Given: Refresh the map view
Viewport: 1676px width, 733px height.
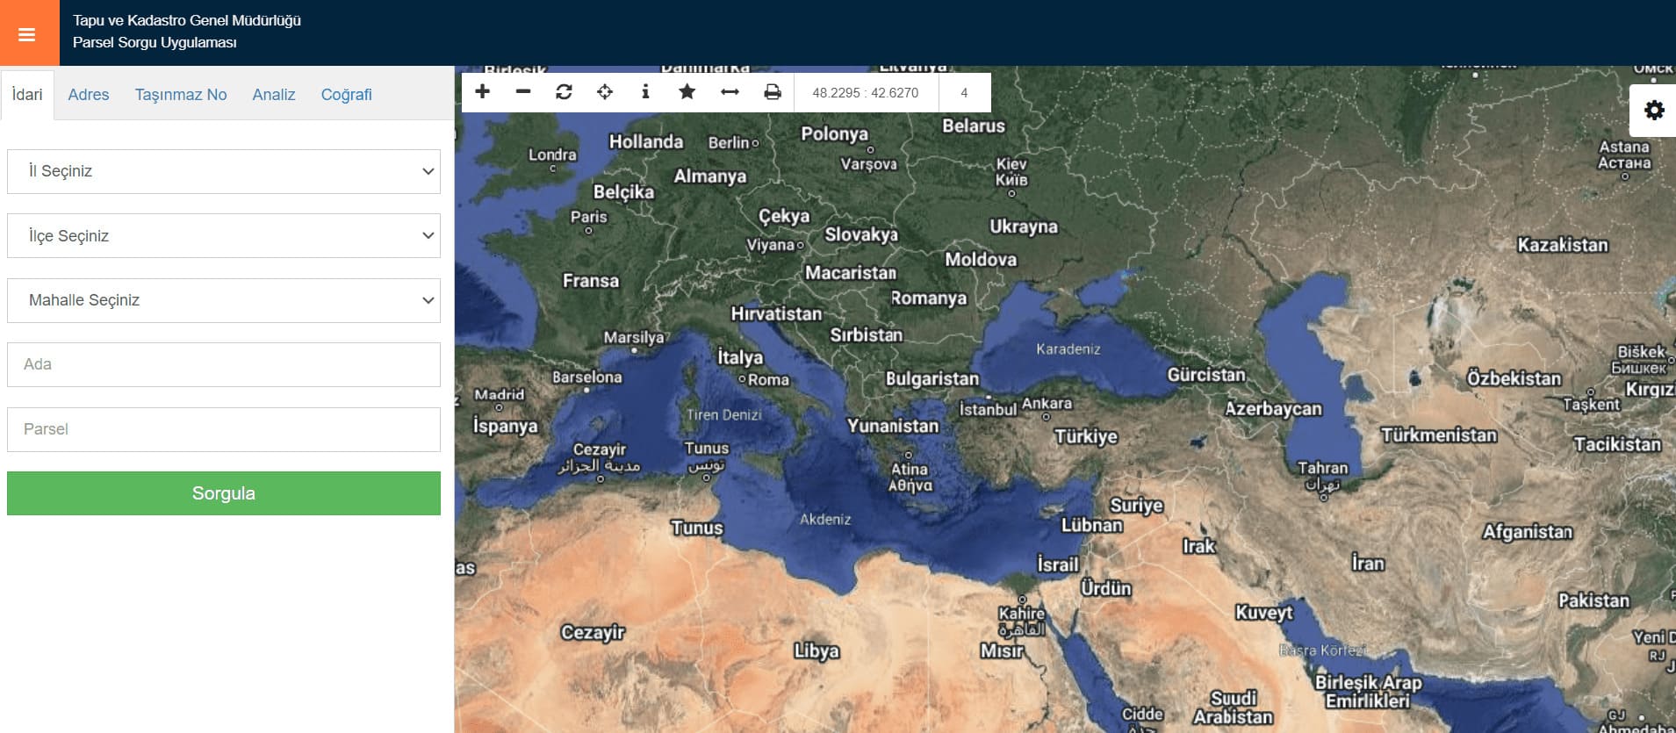Looking at the screenshot, I should point(564,91).
